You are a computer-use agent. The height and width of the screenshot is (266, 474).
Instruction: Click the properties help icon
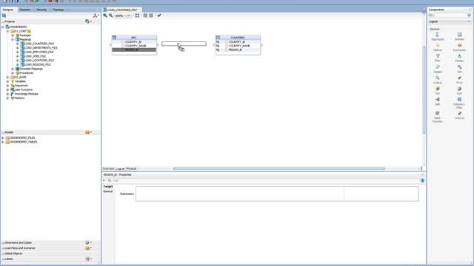click(422, 180)
